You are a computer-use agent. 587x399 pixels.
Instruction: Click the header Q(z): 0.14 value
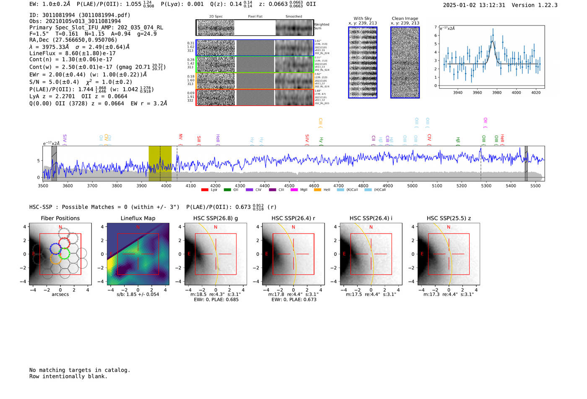coord(231,4)
